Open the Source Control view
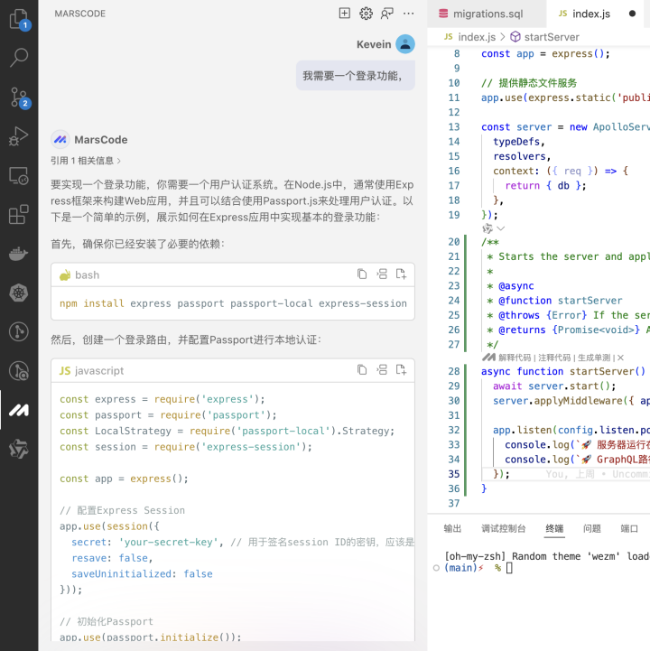650x651 pixels. [18, 98]
